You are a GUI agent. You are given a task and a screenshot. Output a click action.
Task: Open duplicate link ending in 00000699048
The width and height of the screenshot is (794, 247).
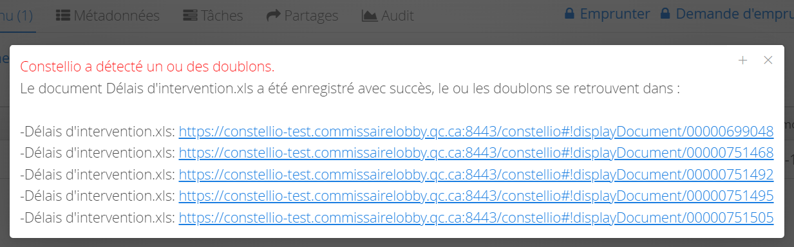(476, 132)
